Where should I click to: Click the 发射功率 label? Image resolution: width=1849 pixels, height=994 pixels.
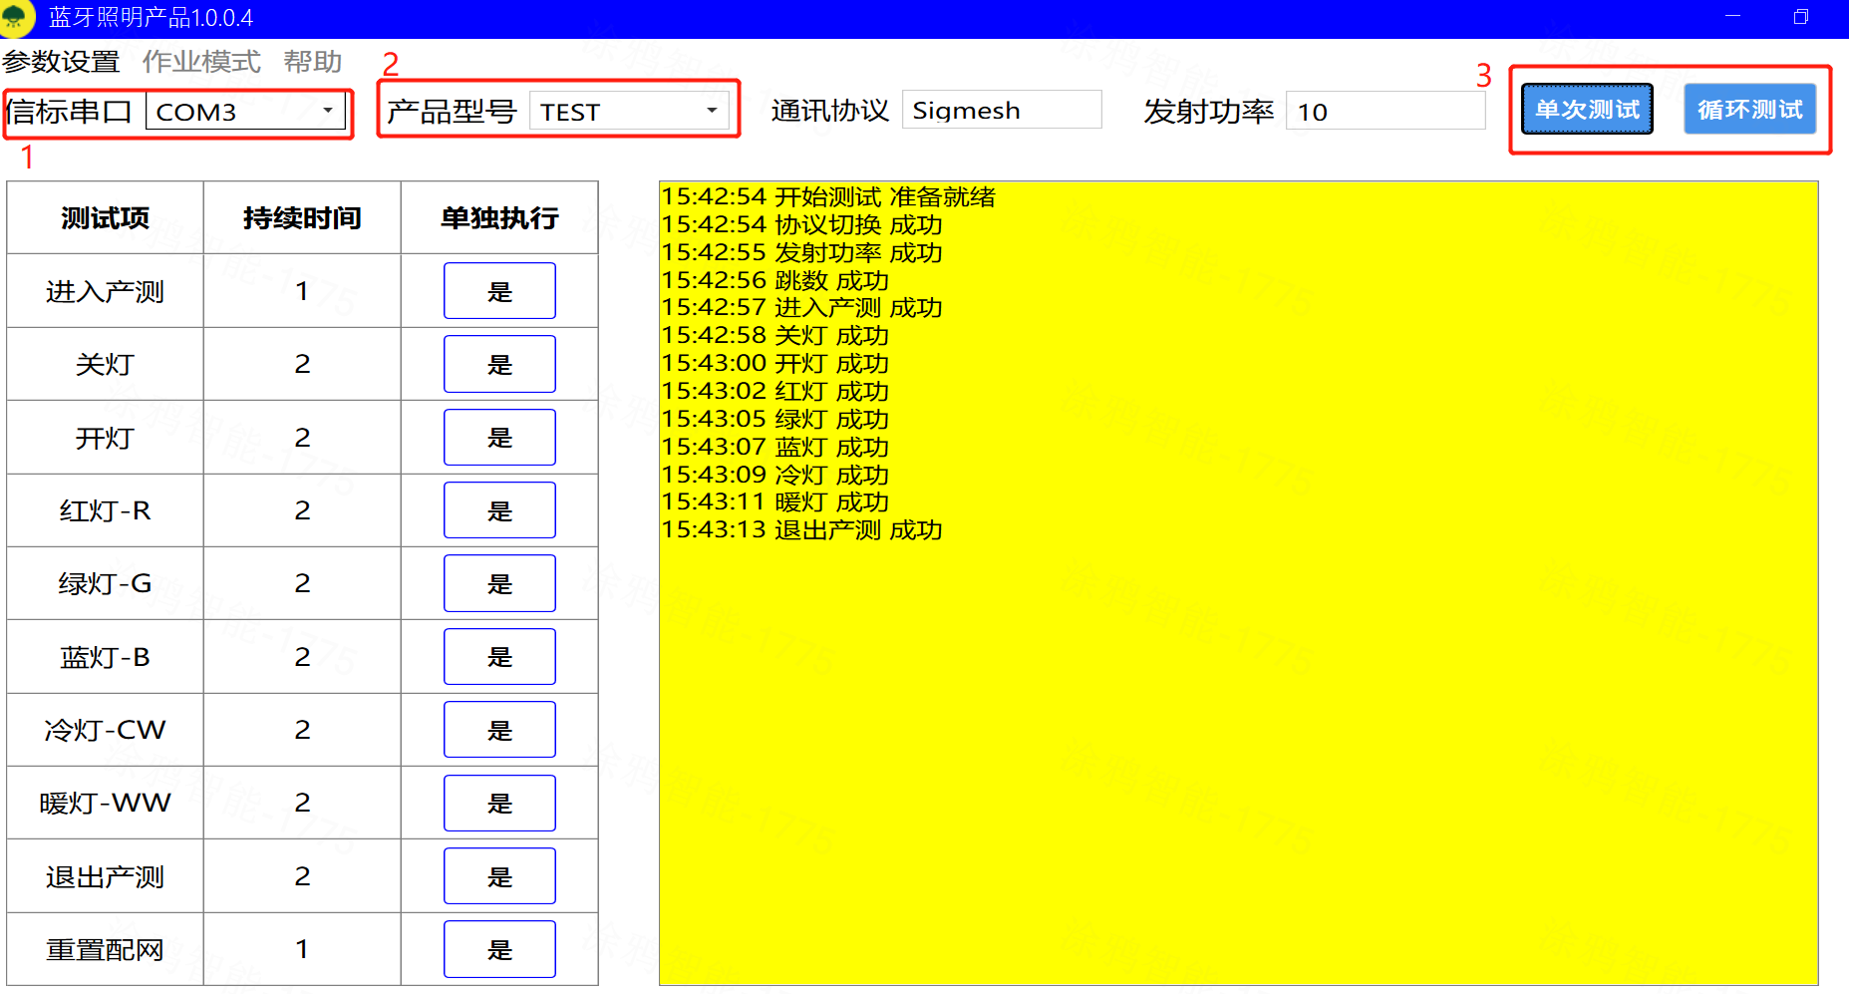pos(1208,111)
